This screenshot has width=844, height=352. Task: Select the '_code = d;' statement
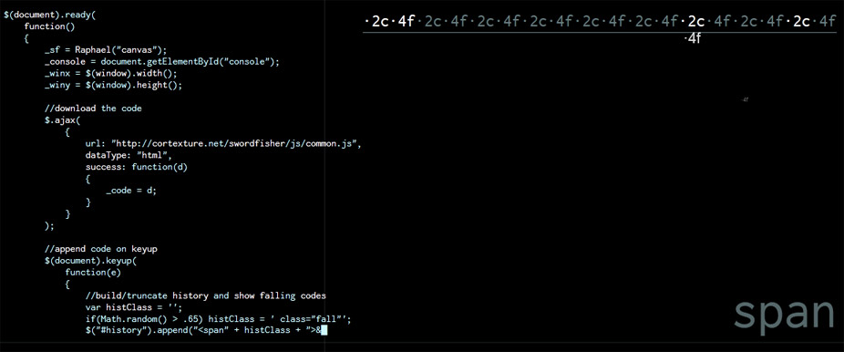(x=131, y=191)
